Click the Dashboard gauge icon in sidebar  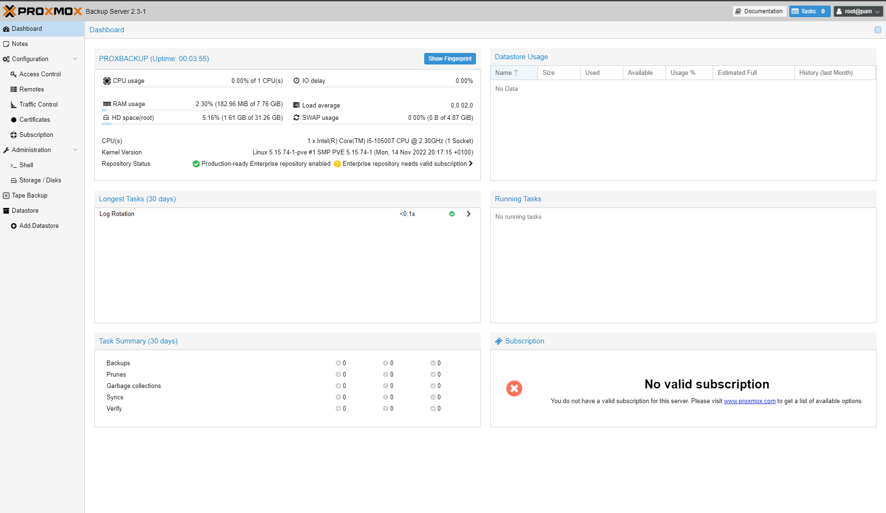tap(6, 29)
